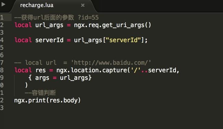Click the 容错判断 comment line
Image resolution: width=223 pixels, height=129 pixels.
40,93
